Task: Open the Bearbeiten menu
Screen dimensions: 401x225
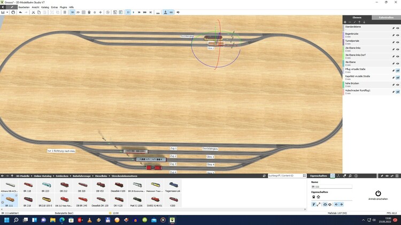Action: click(24, 7)
